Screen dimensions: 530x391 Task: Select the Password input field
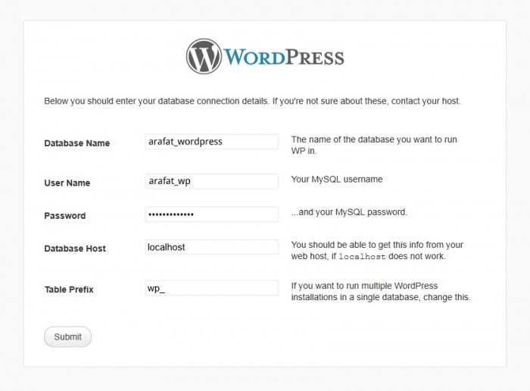(x=212, y=214)
